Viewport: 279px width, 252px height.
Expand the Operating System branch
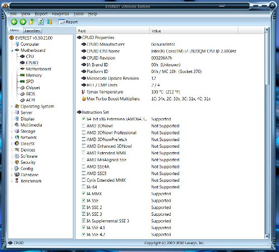(x=12, y=106)
